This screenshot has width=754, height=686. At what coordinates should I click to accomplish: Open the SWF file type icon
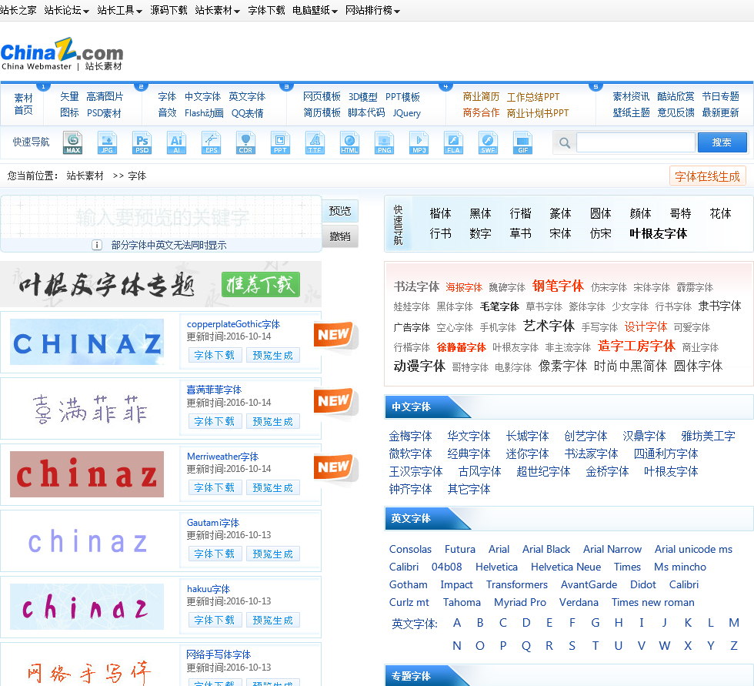click(x=488, y=142)
